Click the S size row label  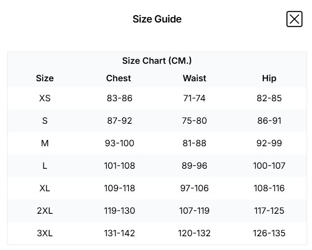(45, 121)
